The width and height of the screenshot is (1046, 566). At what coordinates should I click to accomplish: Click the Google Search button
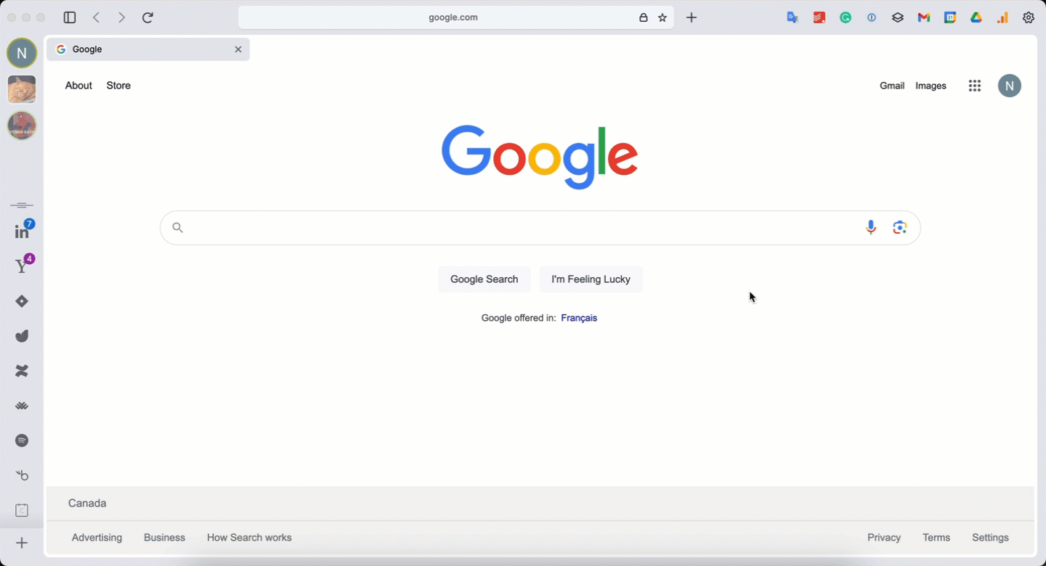point(485,279)
